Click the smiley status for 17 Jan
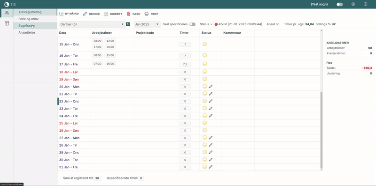376x186 pixels. pos(204,64)
